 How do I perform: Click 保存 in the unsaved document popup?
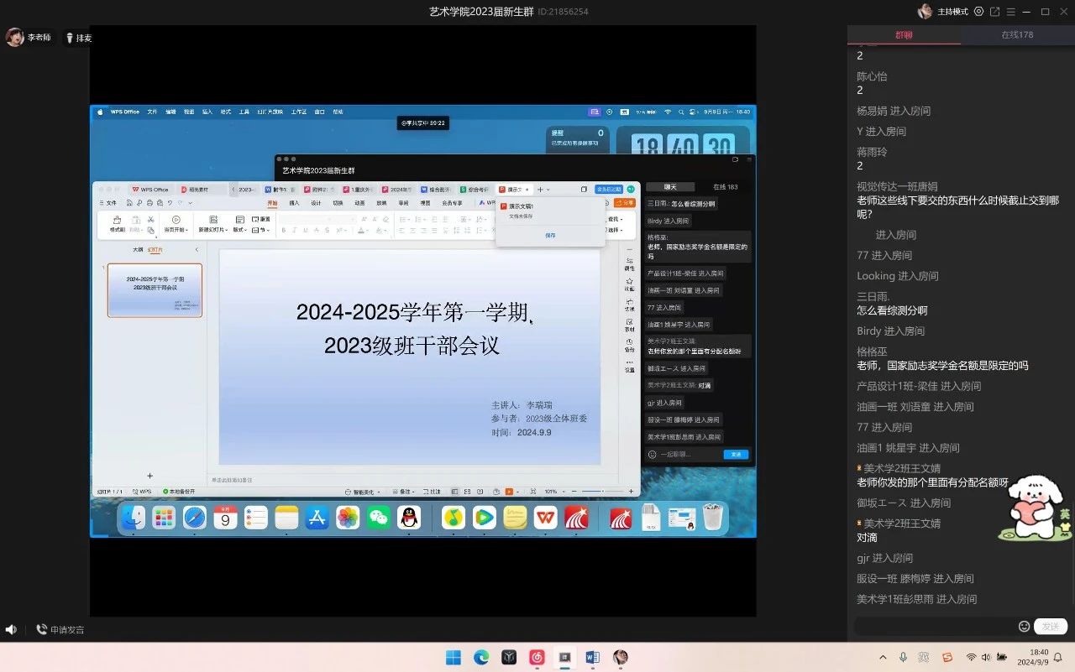click(x=550, y=236)
